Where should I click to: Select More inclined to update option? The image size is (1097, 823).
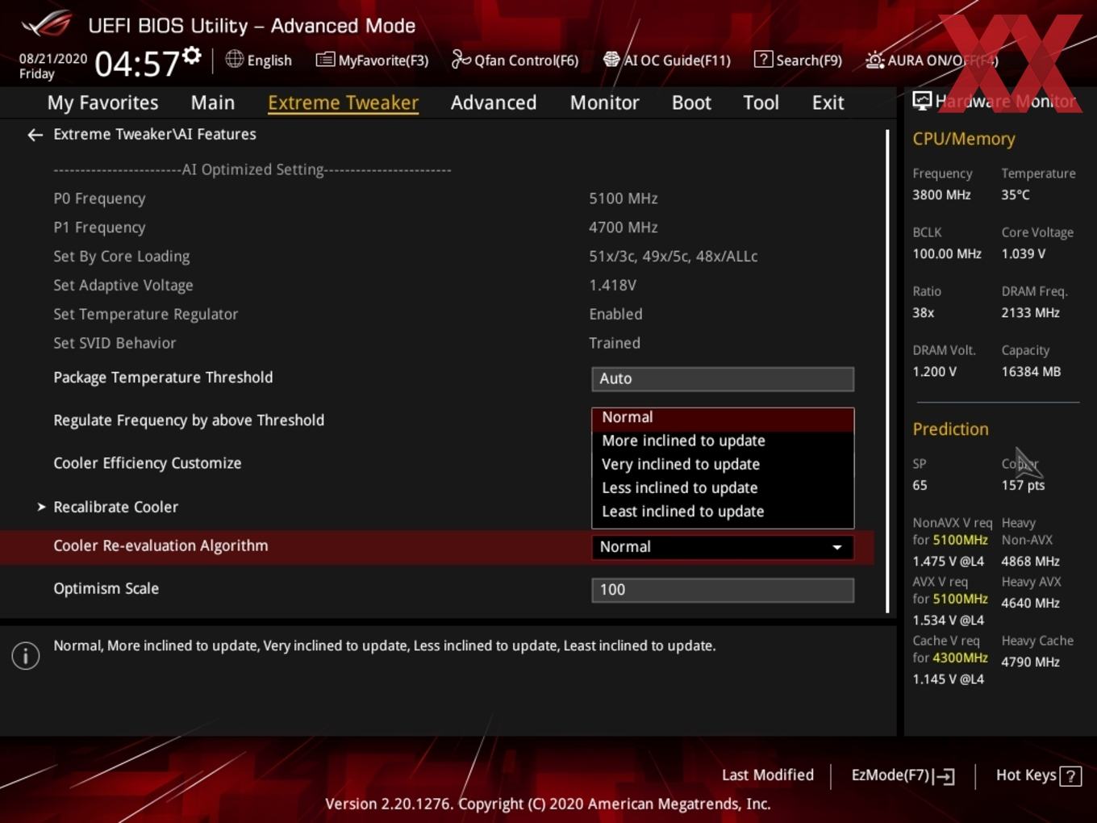click(x=723, y=441)
